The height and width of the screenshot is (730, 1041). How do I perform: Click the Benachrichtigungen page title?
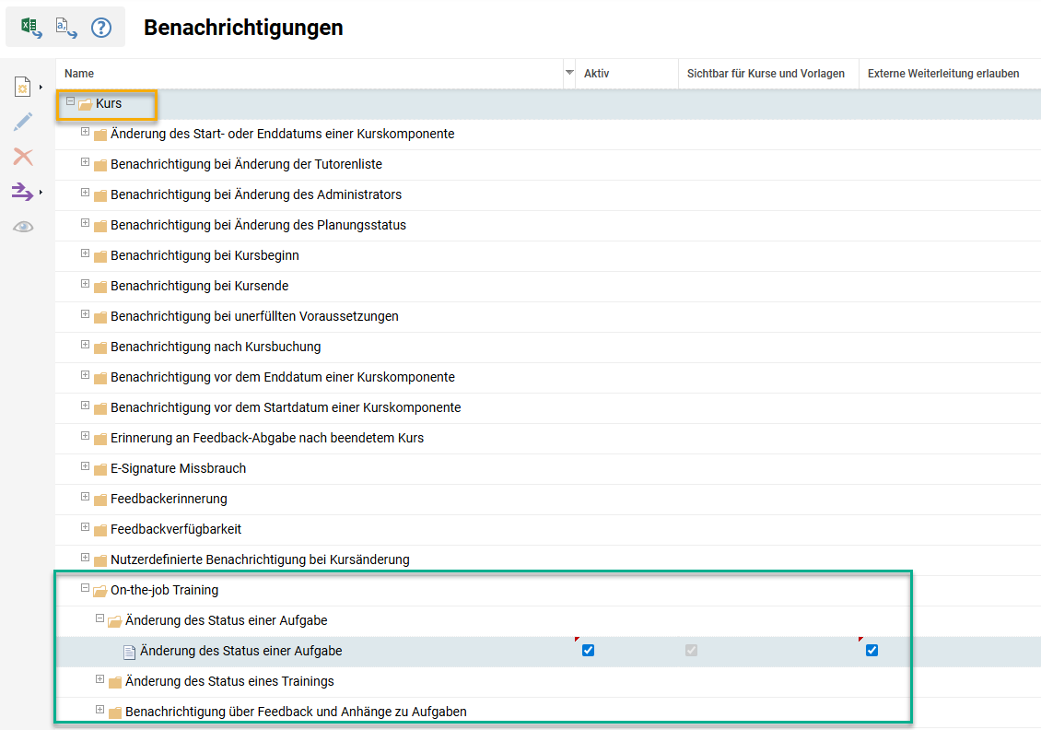[x=241, y=28]
